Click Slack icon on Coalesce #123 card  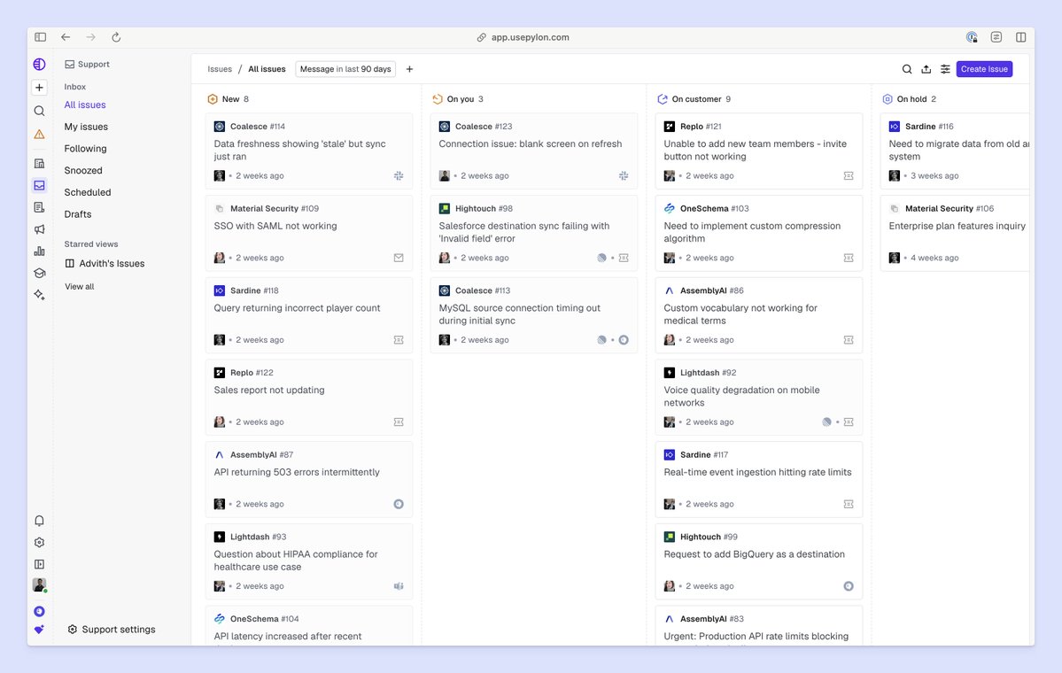[624, 176]
